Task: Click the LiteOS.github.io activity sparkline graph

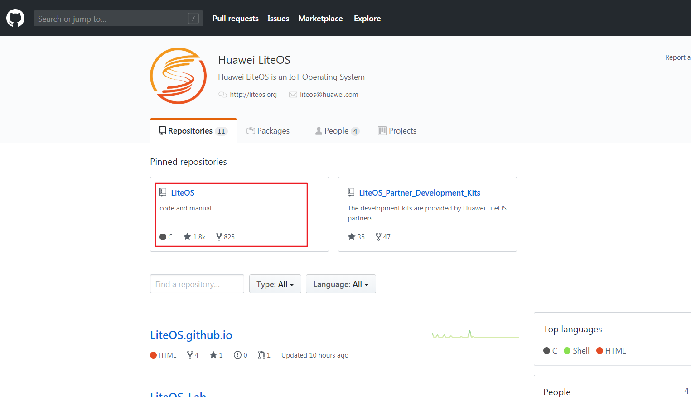Action: [475, 335]
